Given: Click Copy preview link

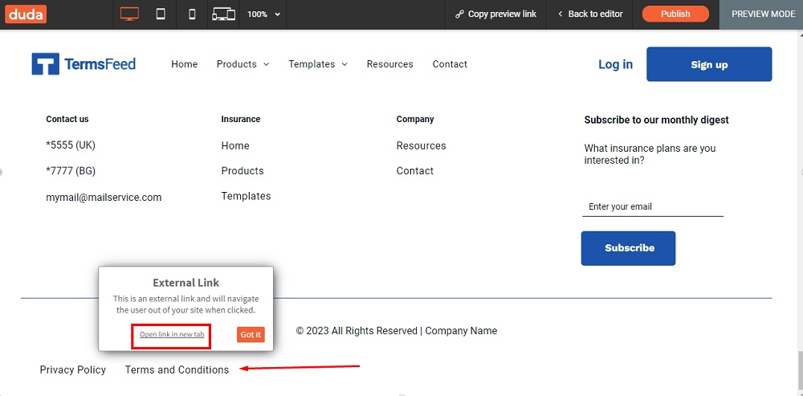Looking at the screenshot, I should point(495,14).
